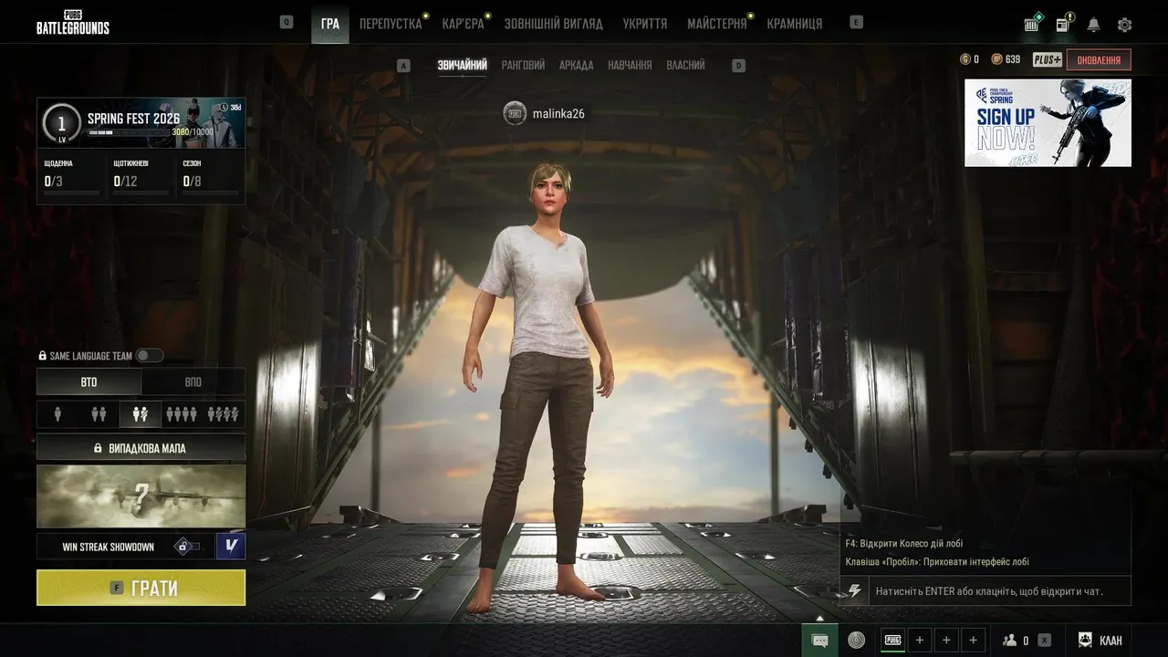Select the duo mode icon
1168x657 pixels.
99,414
